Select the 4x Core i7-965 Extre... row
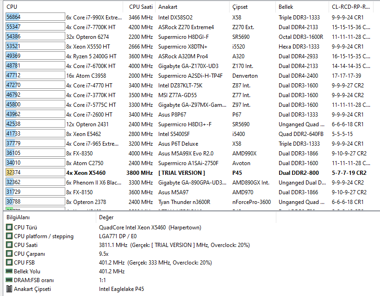This screenshot has width=380, height=296. tap(190, 144)
